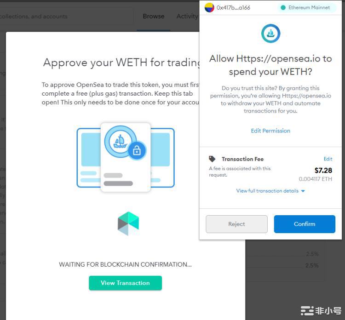The width and height of the screenshot is (345, 320).
Task: Click the green network status dot
Action: click(x=283, y=8)
